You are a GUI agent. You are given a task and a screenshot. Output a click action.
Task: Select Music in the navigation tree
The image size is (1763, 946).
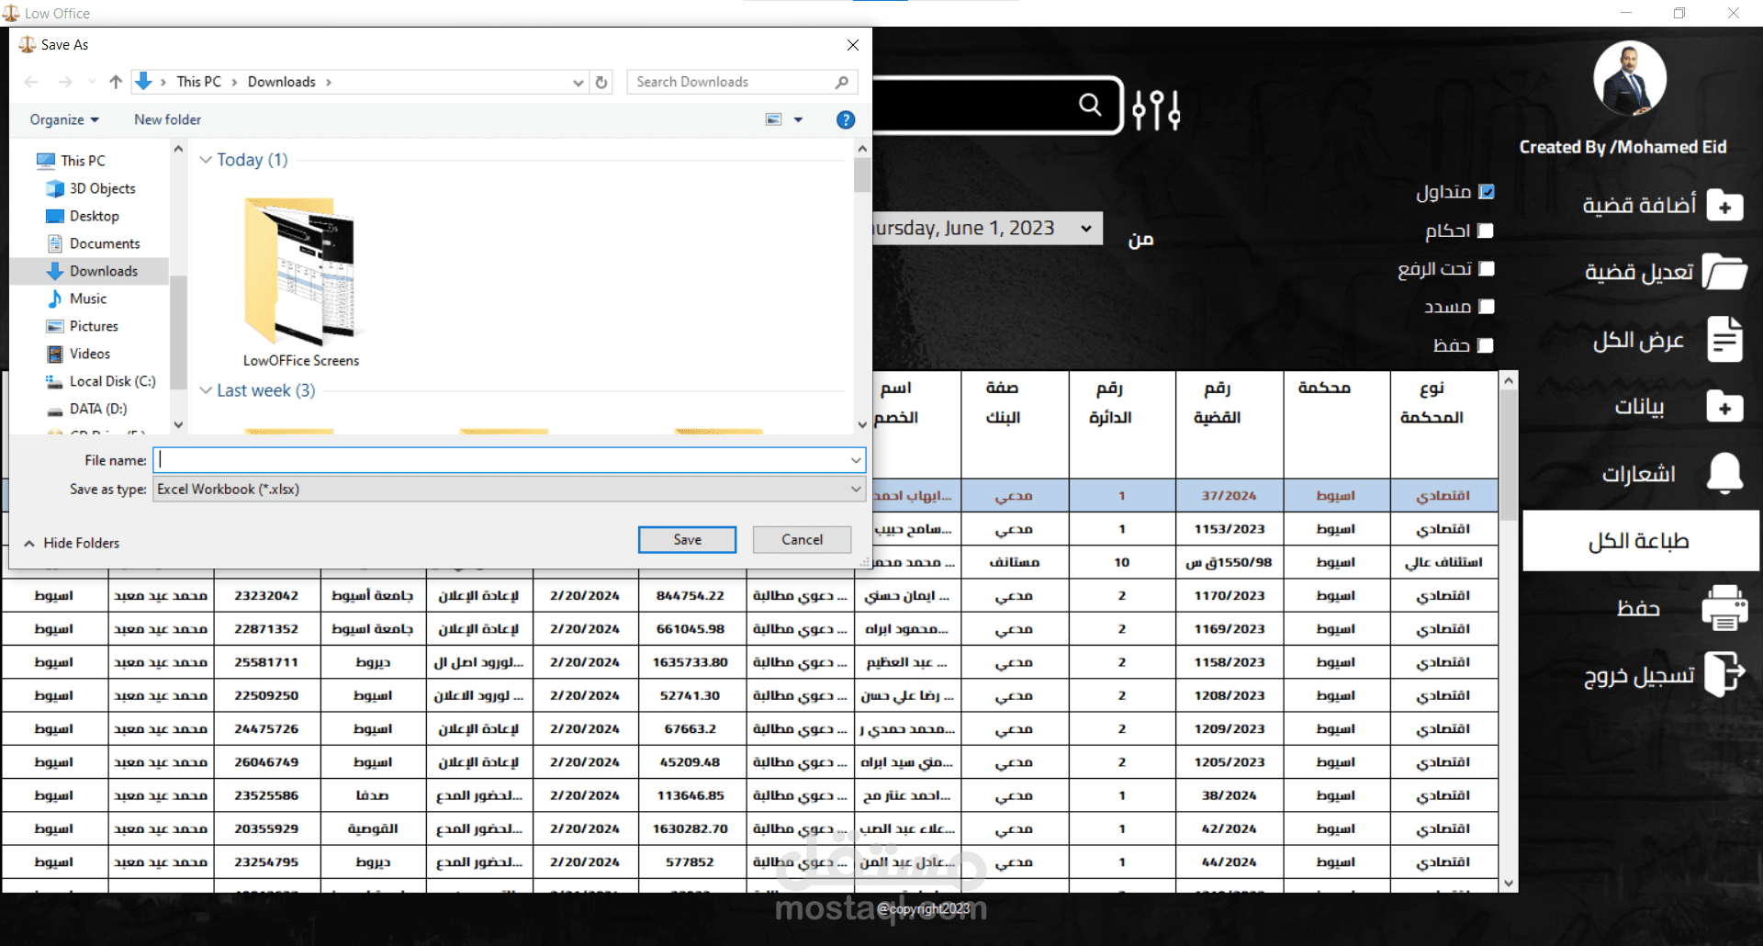tap(87, 298)
